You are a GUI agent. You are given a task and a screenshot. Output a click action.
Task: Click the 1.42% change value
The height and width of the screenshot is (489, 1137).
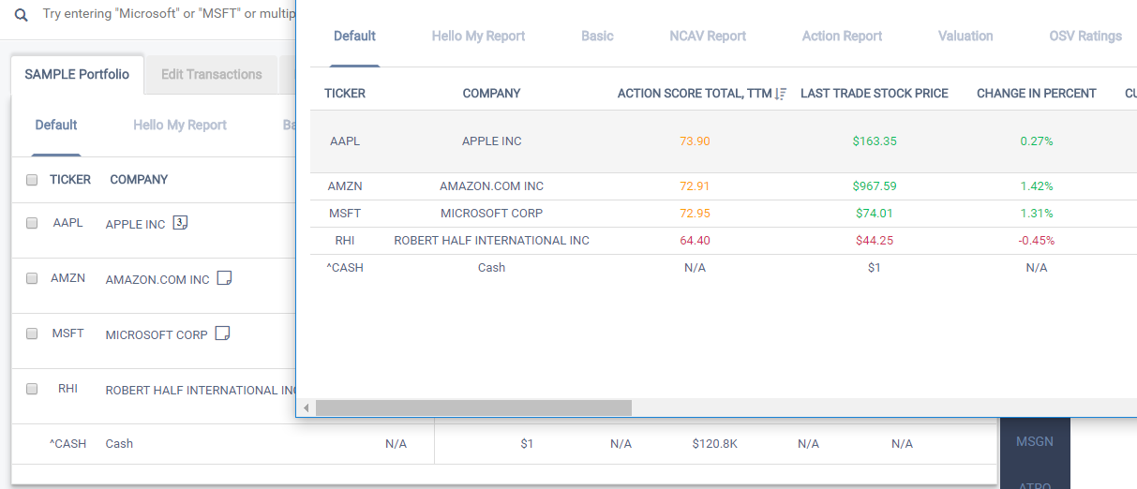pyautogui.click(x=1037, y=186)
